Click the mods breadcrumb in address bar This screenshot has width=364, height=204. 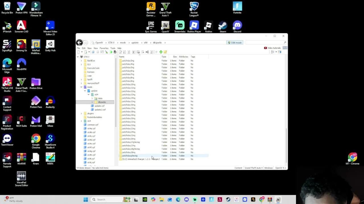coord(123,42)
